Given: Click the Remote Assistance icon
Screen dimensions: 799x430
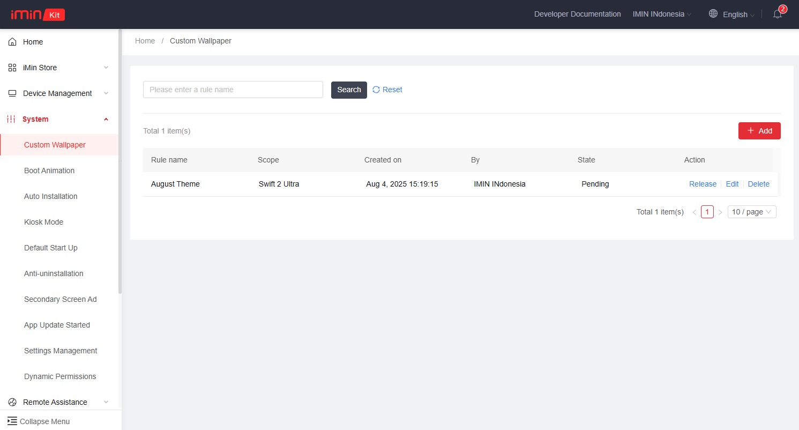Looking at the screenshot, I should click(12, 402).
